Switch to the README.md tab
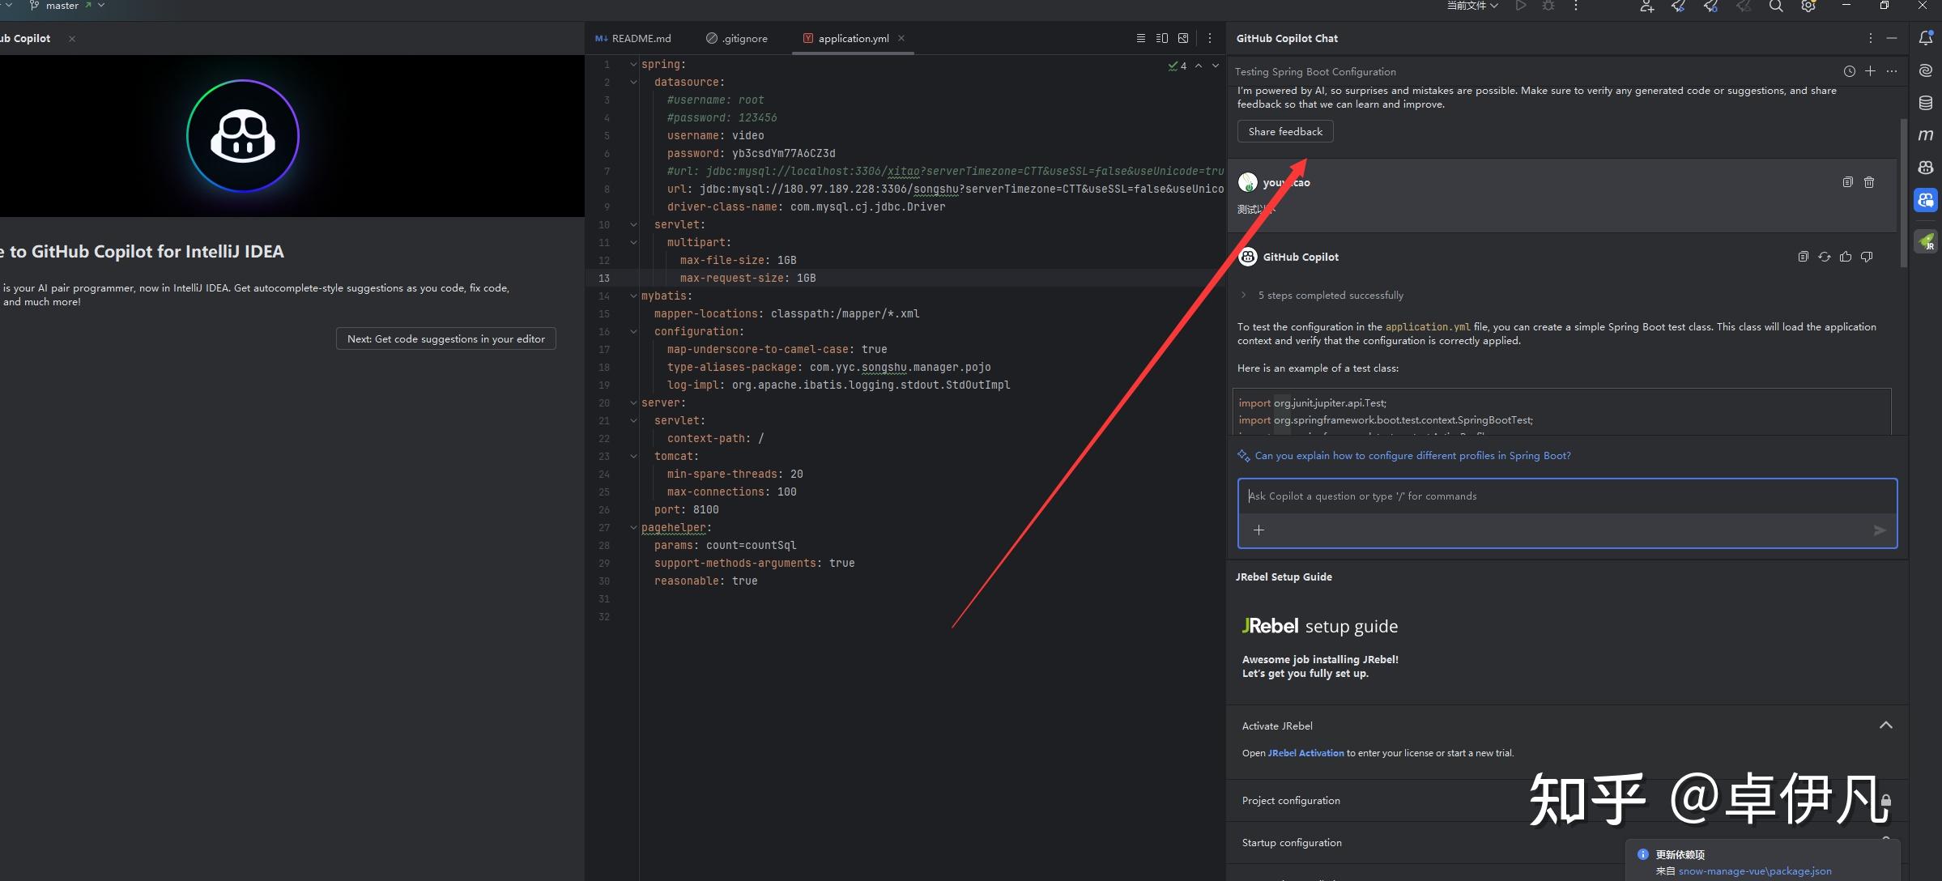 640,38
